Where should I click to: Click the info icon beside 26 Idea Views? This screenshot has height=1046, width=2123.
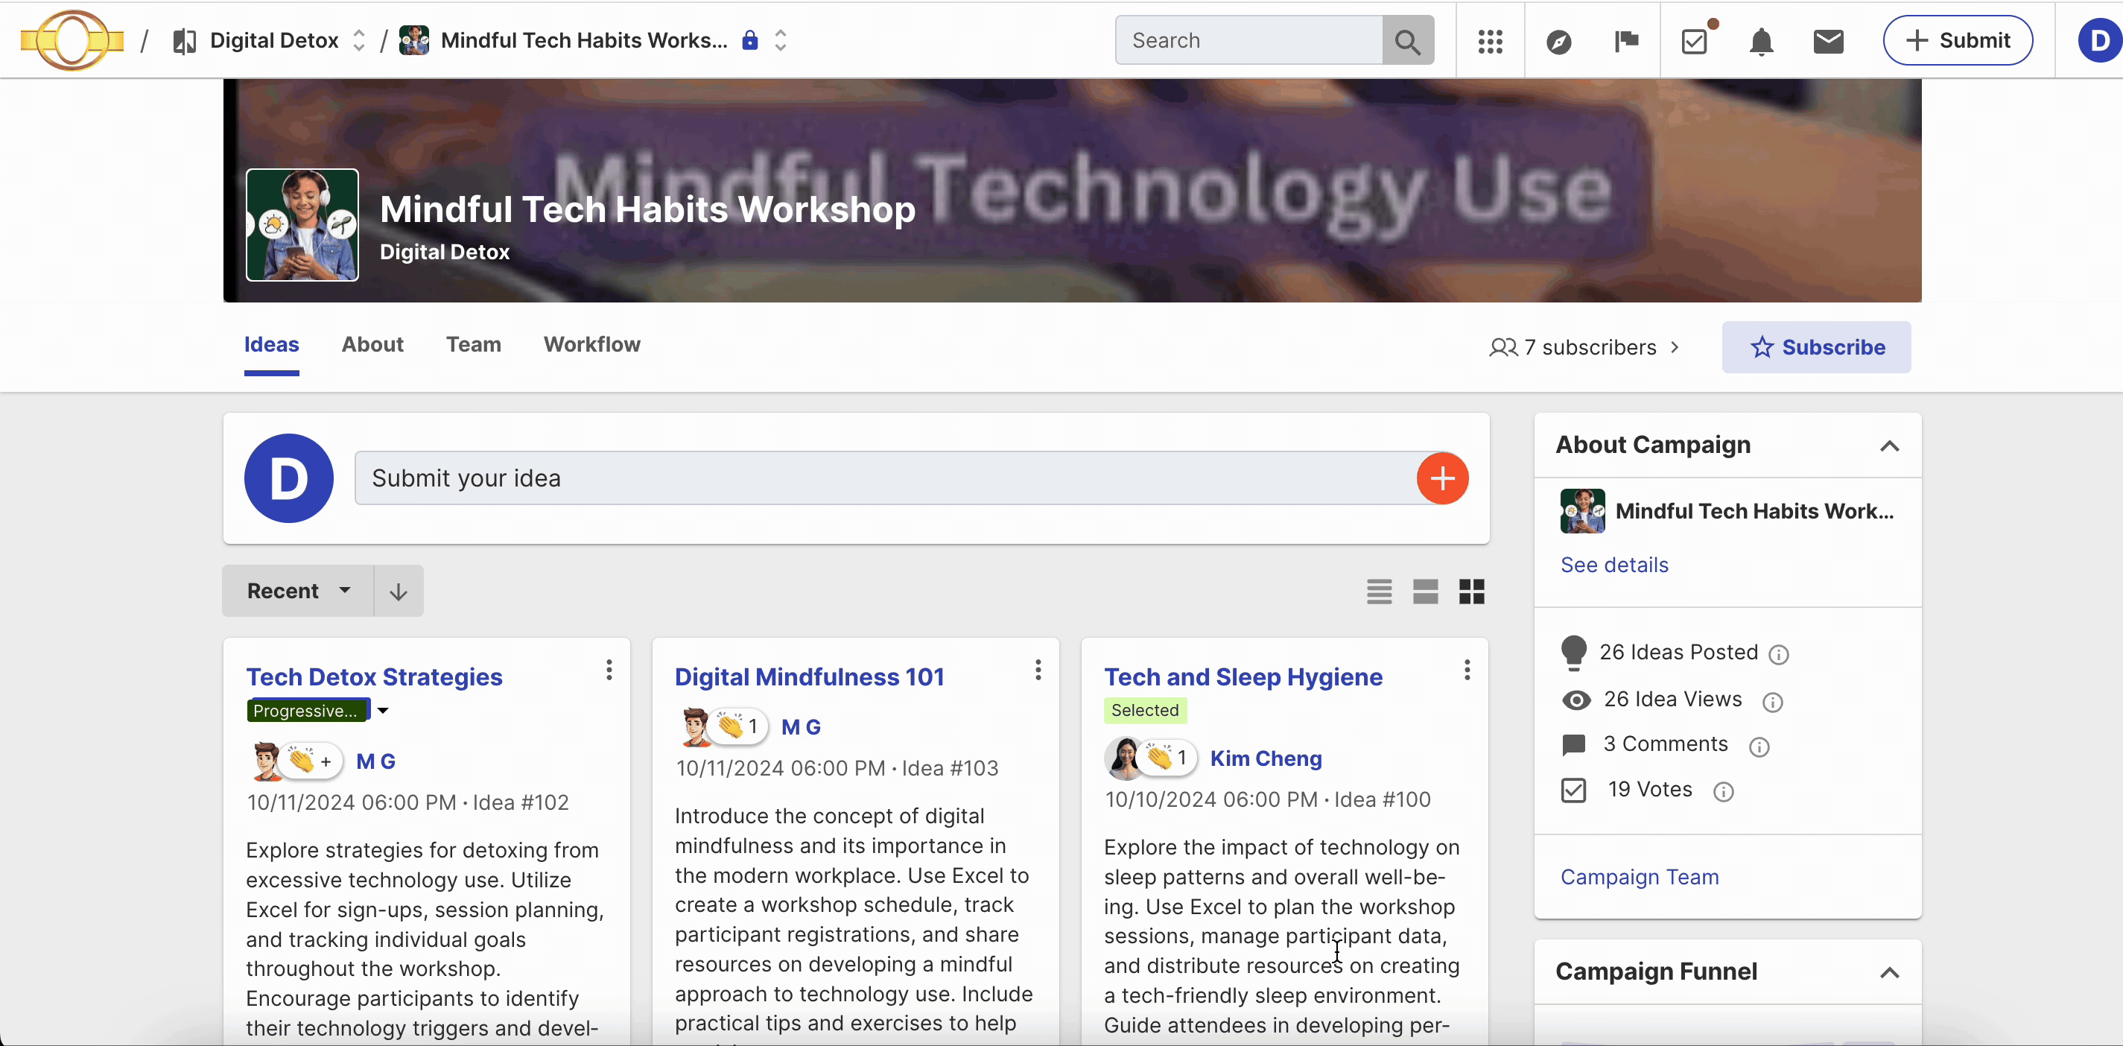tap(1772, 702)
